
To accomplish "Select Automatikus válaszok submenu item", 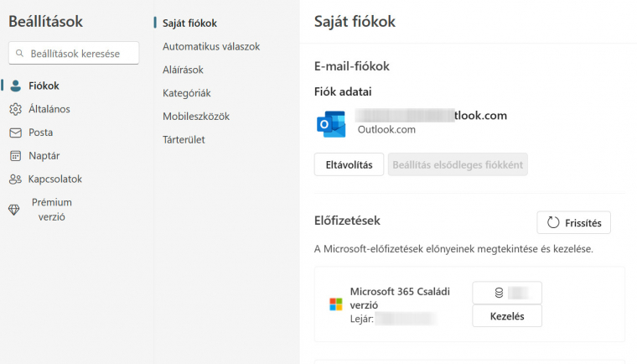I will [x=211, y=47].
